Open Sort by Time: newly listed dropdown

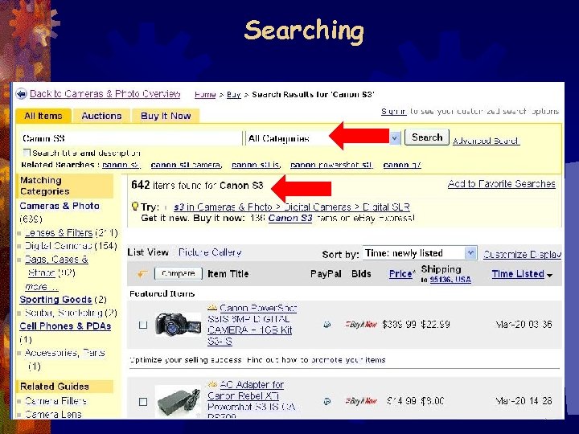pyautogui.click(x=420, y=253)
